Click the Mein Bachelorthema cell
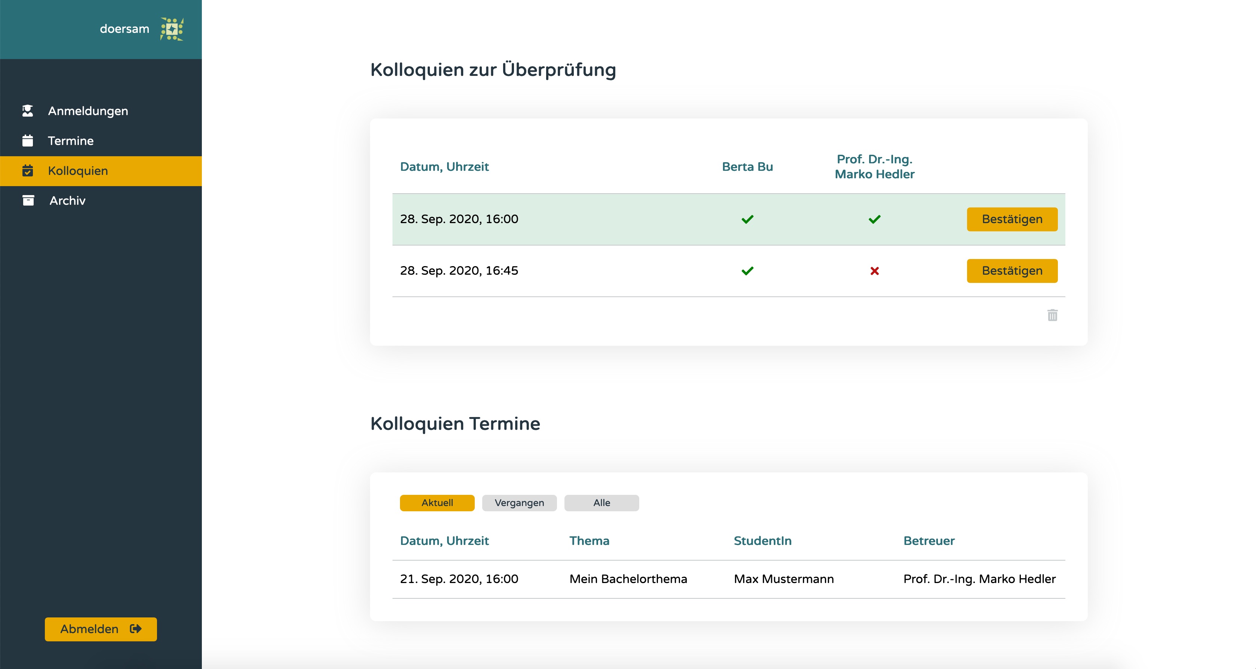The width and height of the screenshot is (1256, 669). (x=628, y=579)
